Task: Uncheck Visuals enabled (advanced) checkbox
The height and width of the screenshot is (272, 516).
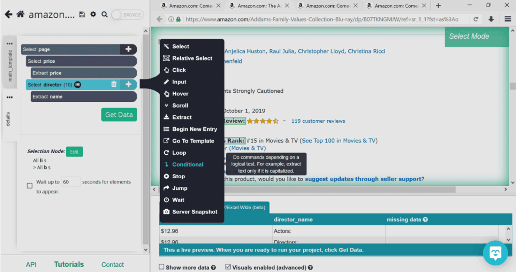Action: click(x=228, y=267)
